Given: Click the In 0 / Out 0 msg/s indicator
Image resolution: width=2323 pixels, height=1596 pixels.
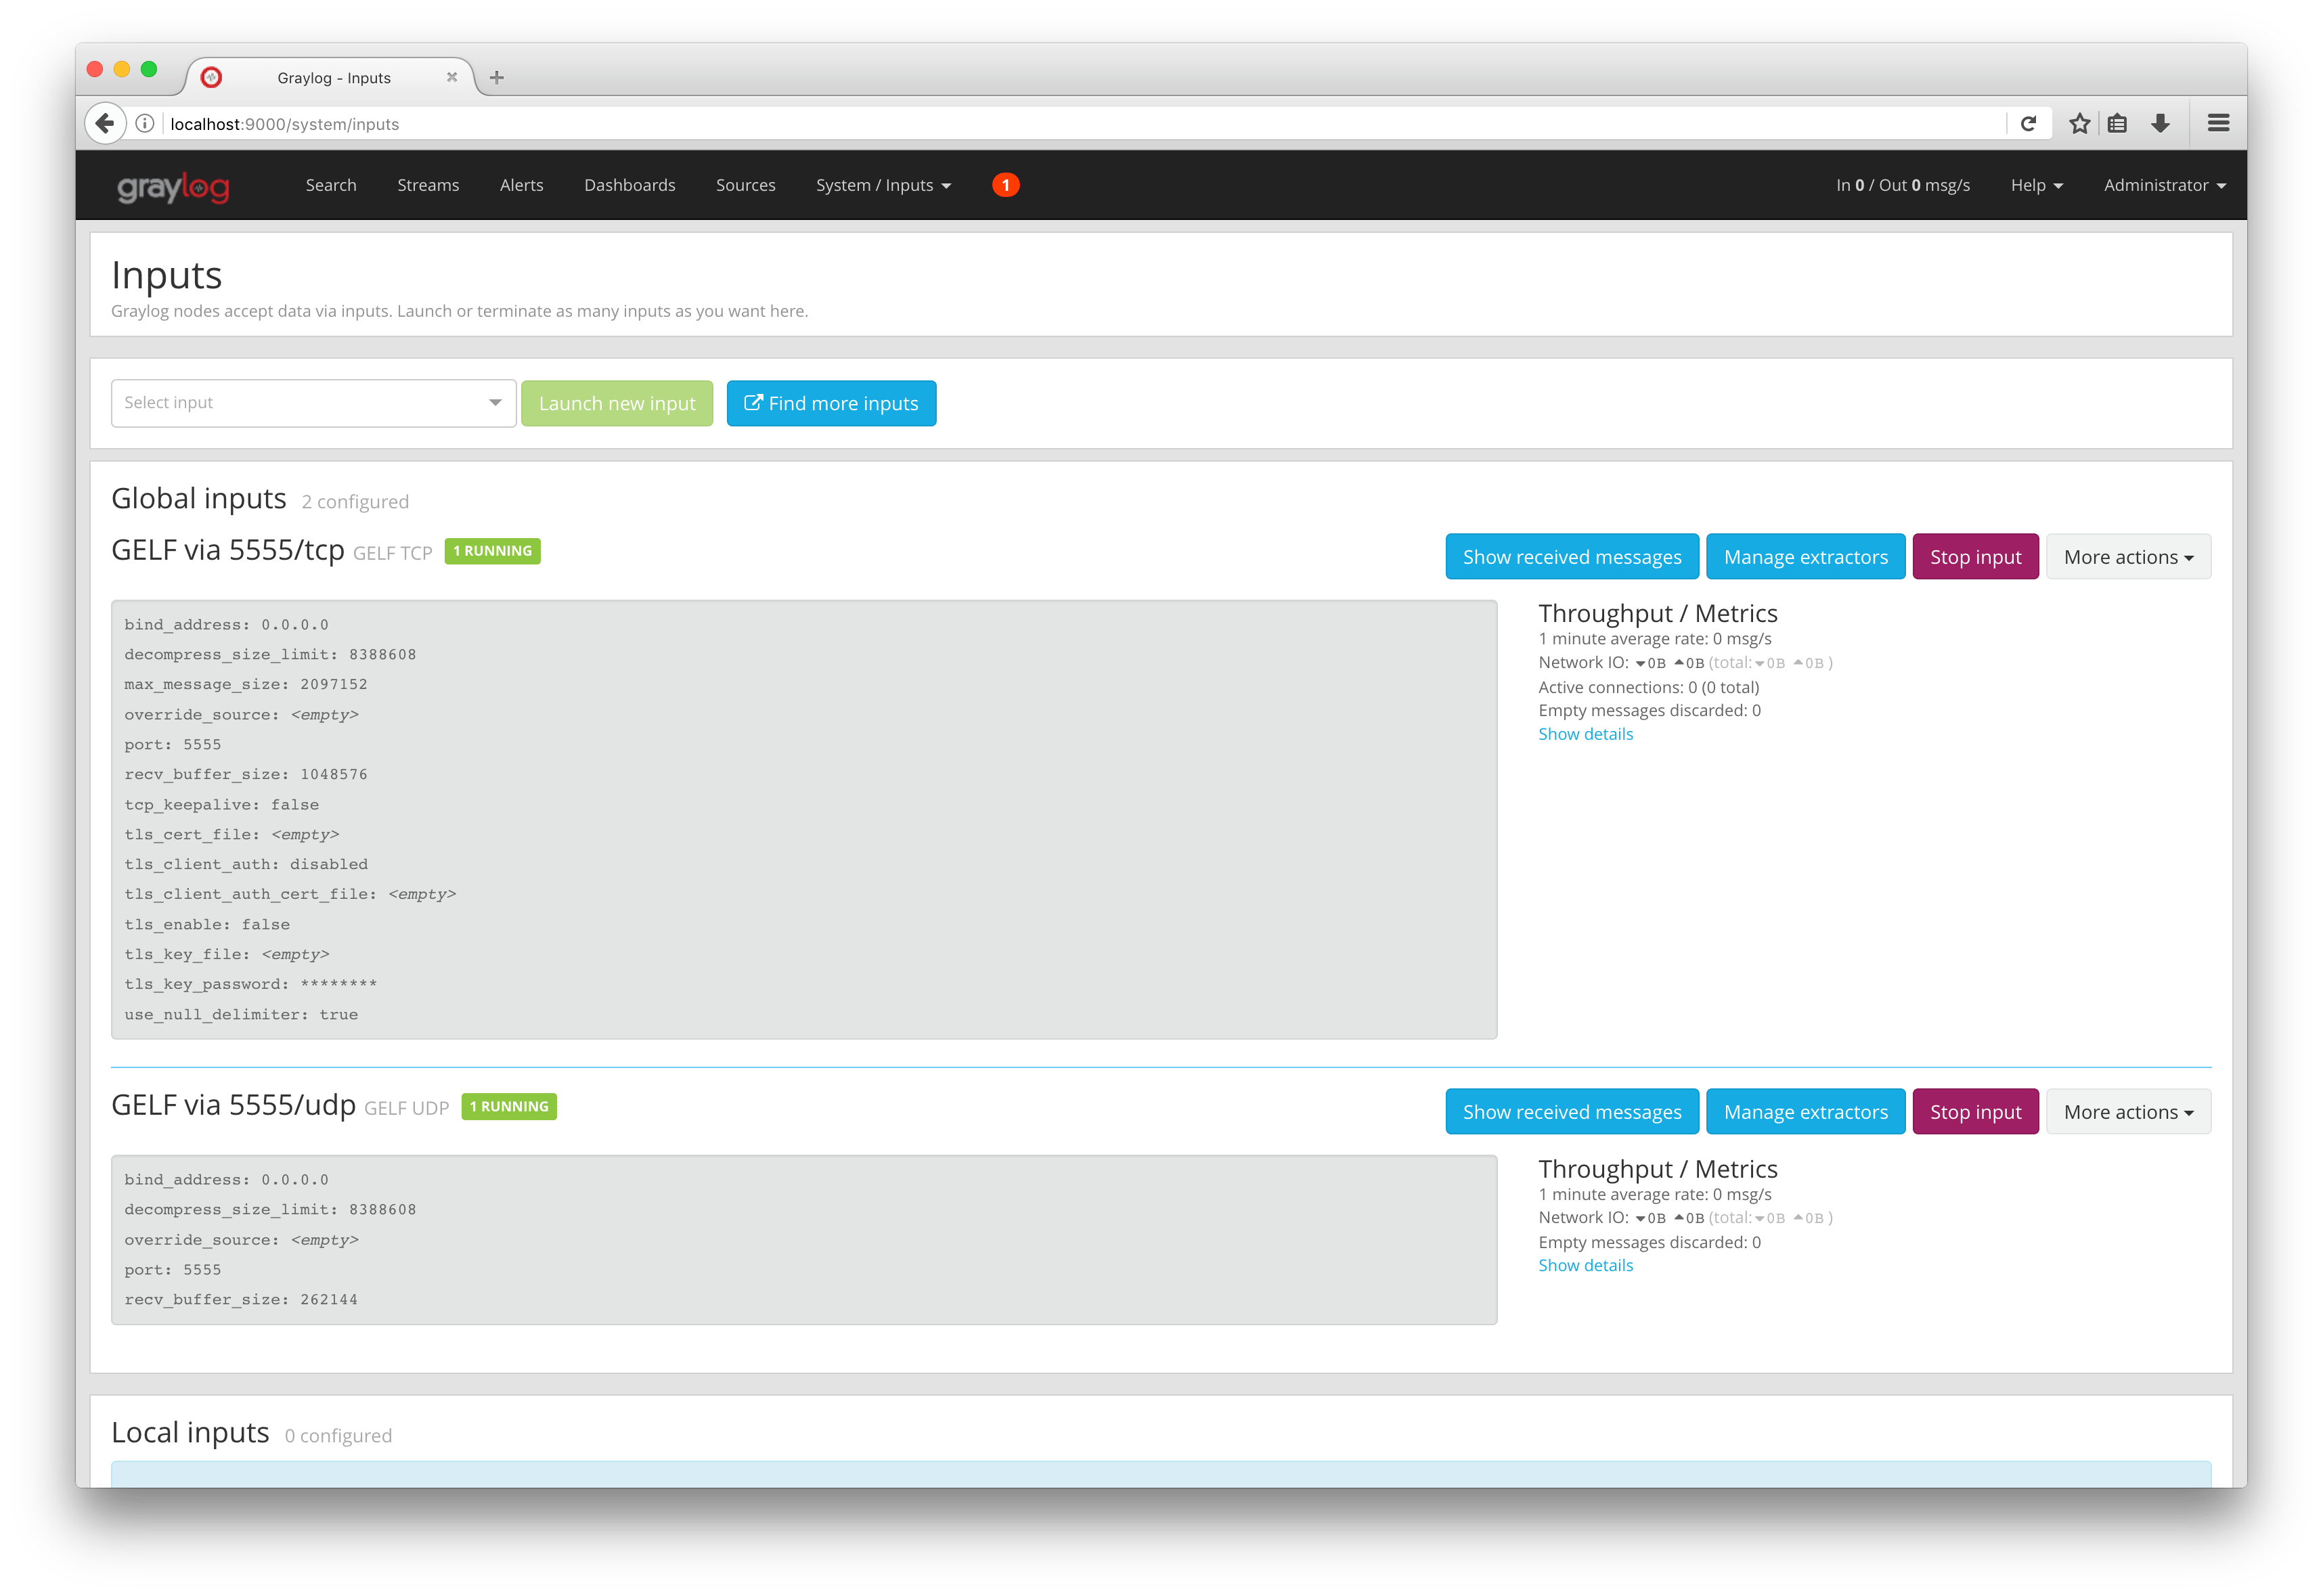Looking at the screenshot, I should click(1903, 185).
